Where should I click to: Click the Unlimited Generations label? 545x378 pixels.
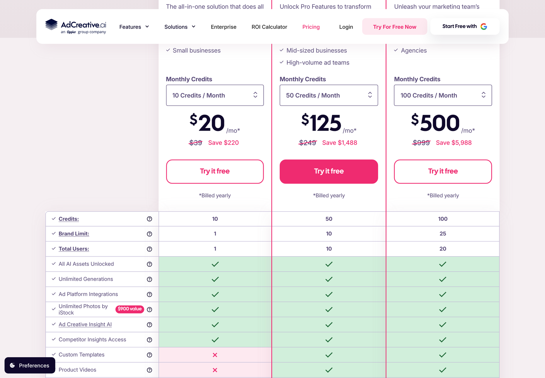pos(86,279)
